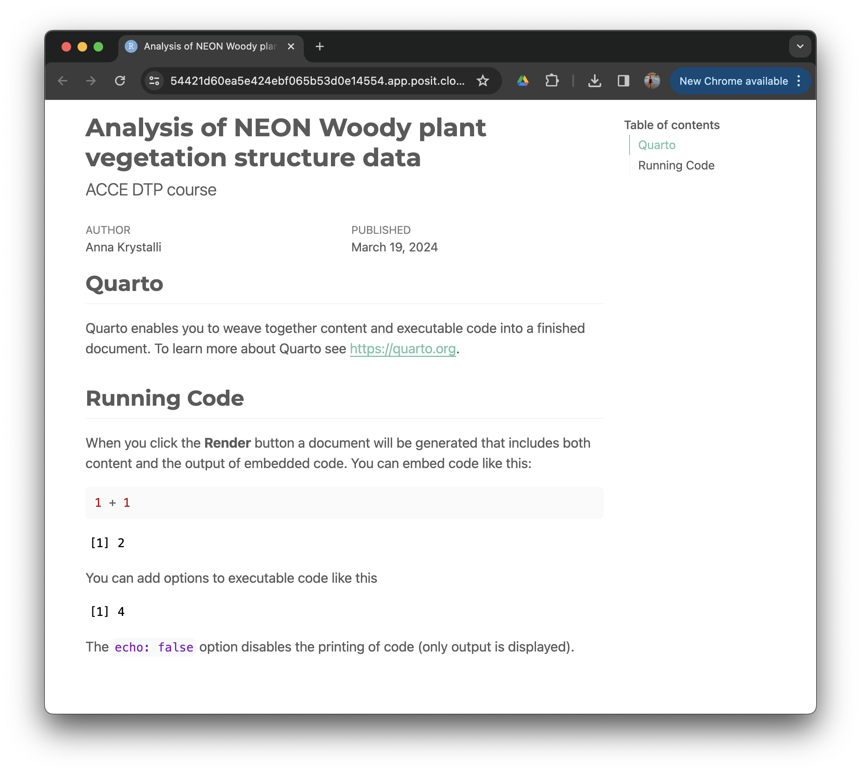
Task: Click the AUTHOR label
Action: [108, 230]
